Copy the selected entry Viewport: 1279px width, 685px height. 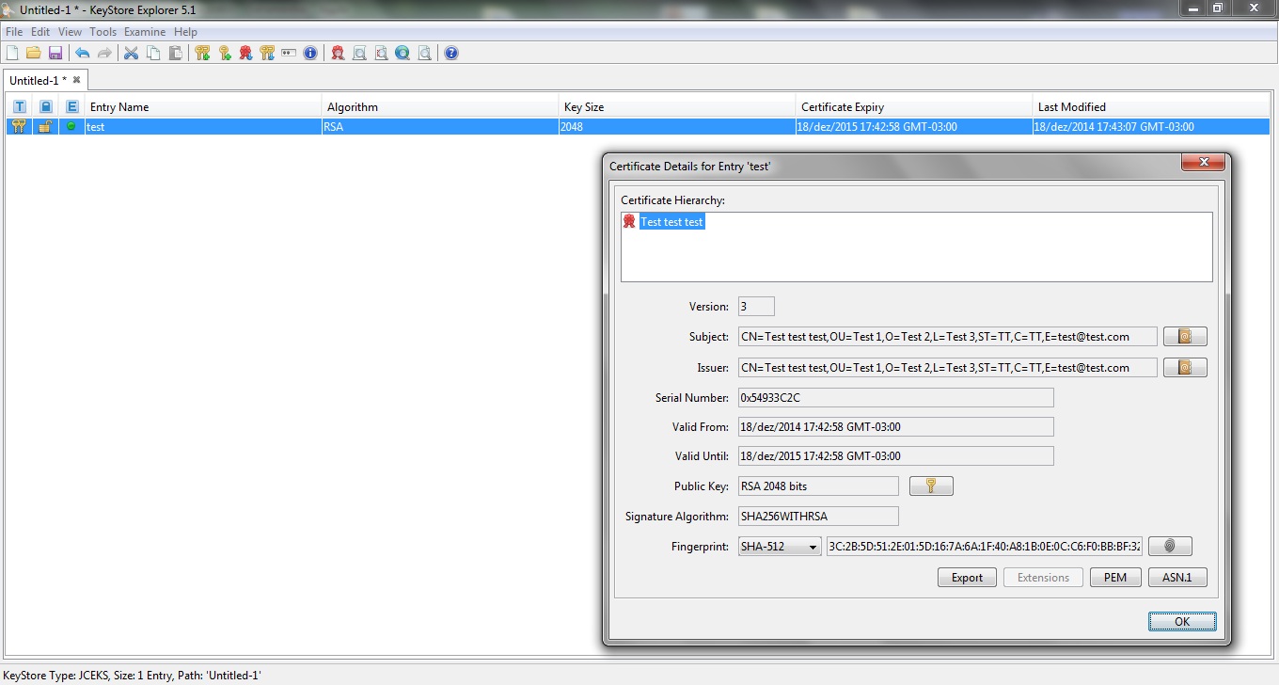tap(153, 53)
